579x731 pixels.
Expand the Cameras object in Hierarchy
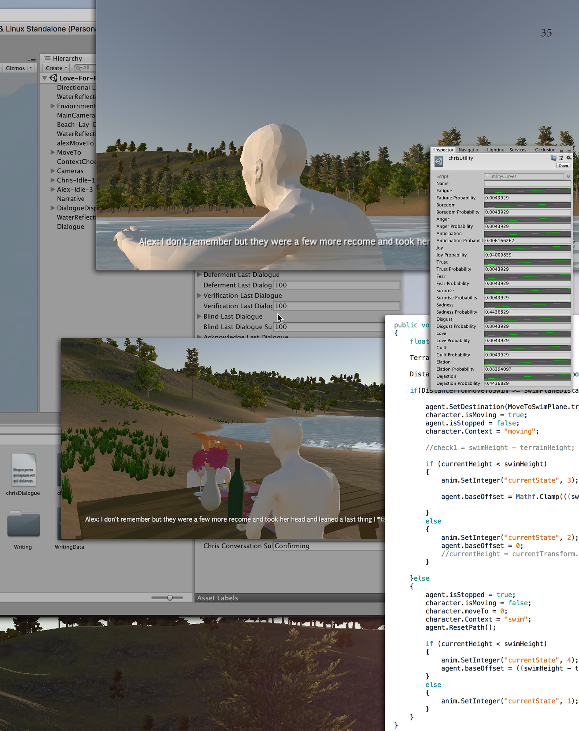coord(52,171)
